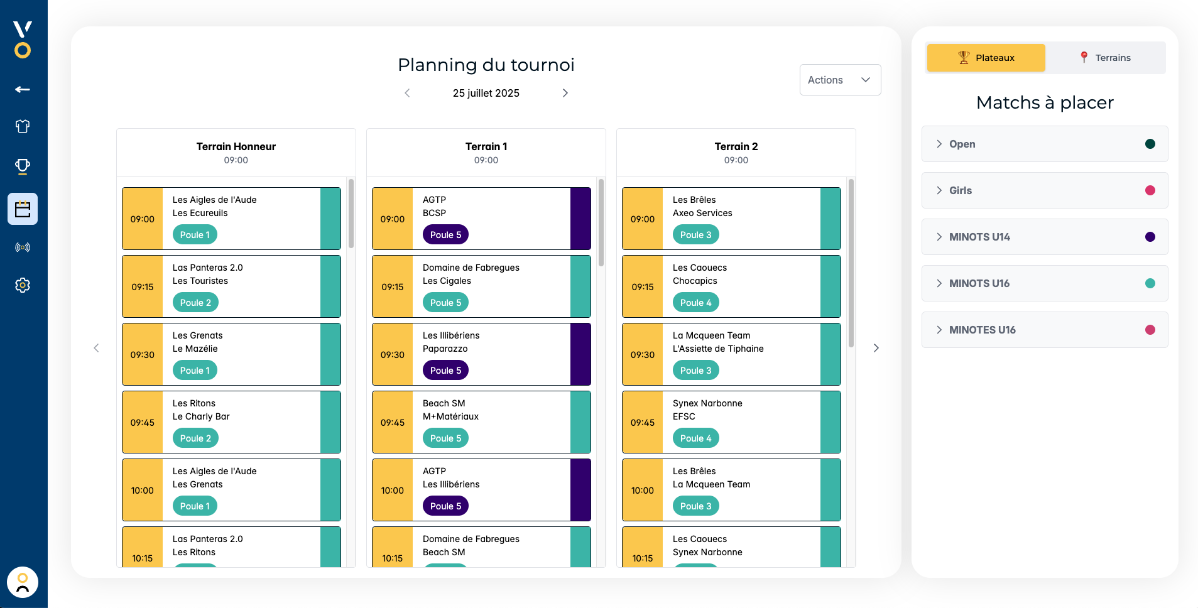
Task: Click the Poule 5 badge on AGTP BCSP match
Action: pyautogui.click(x=445, y=234)
